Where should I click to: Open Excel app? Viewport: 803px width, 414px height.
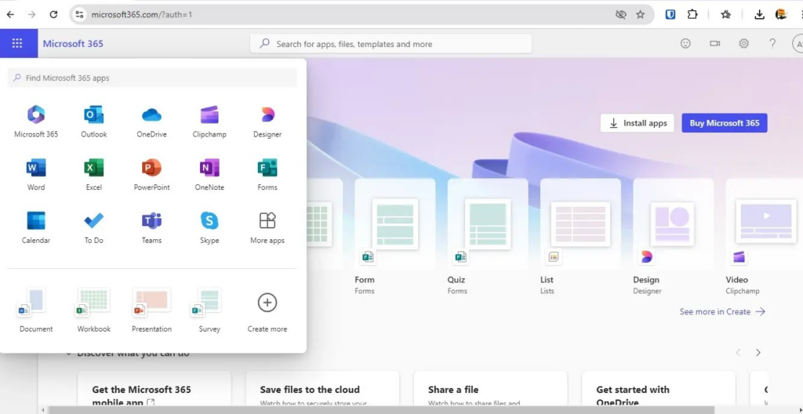94,174
